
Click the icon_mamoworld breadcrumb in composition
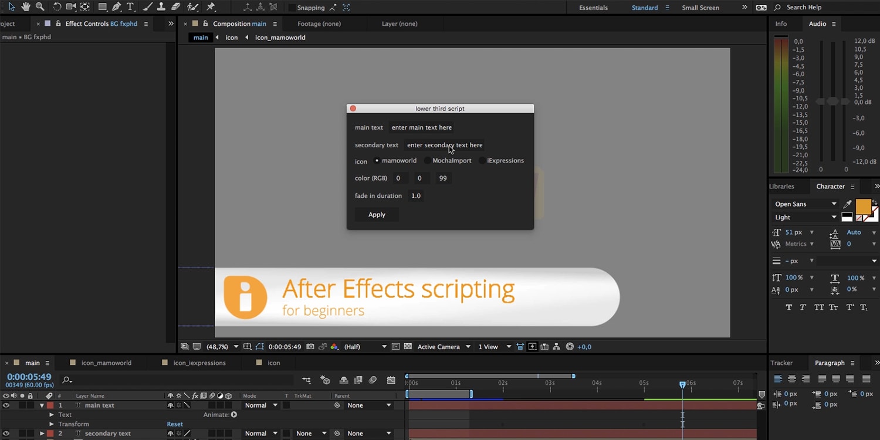pos(280,38)
